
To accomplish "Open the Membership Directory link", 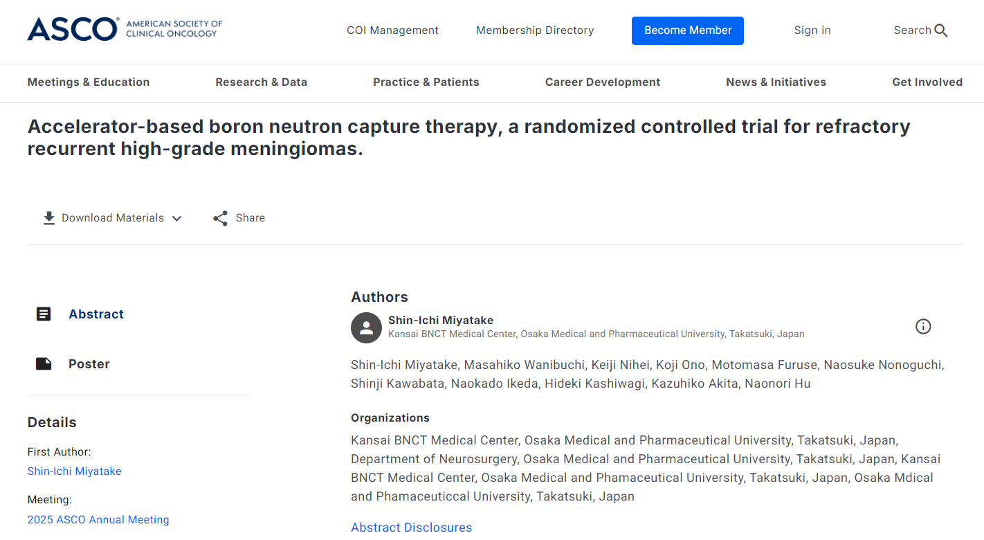I will coord(535,30).
